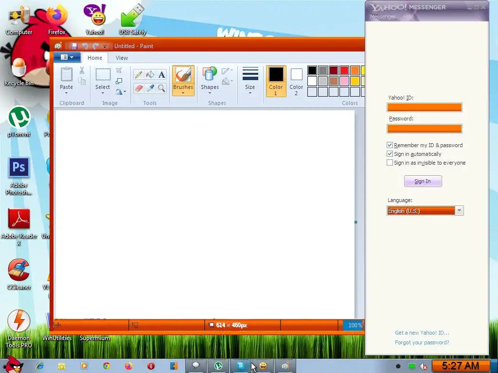Check Sign in as invisible to everyone
Viewport: 498px width, 373px height.
(390, 163)
